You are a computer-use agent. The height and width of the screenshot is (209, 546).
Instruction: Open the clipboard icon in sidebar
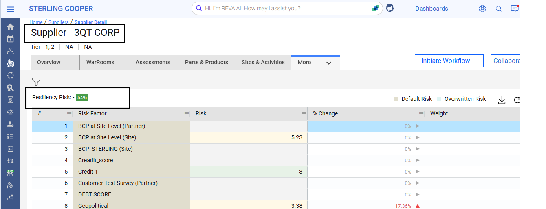[10, 149]
